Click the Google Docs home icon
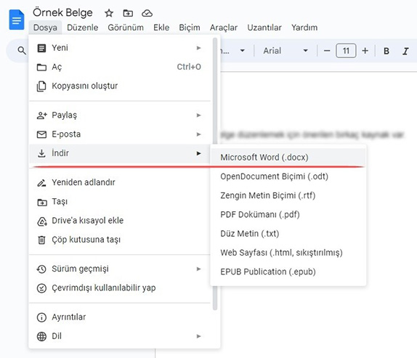Image resolution: width=417 pixels, height=358 pixels. coord(17,20)
